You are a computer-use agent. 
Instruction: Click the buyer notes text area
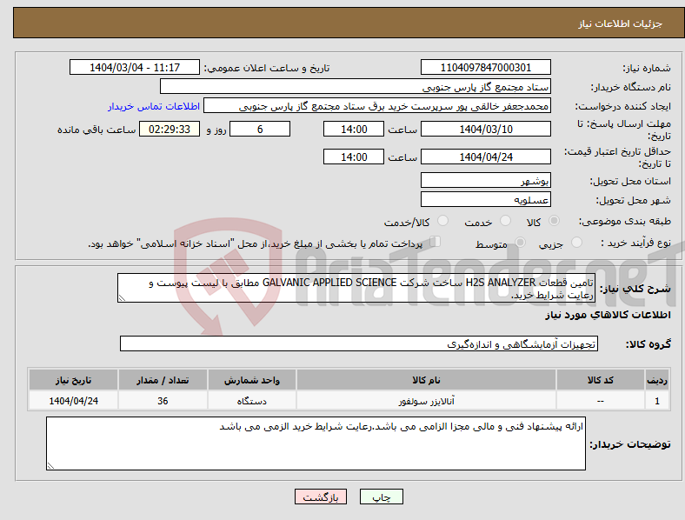click(x=316, y=443)
